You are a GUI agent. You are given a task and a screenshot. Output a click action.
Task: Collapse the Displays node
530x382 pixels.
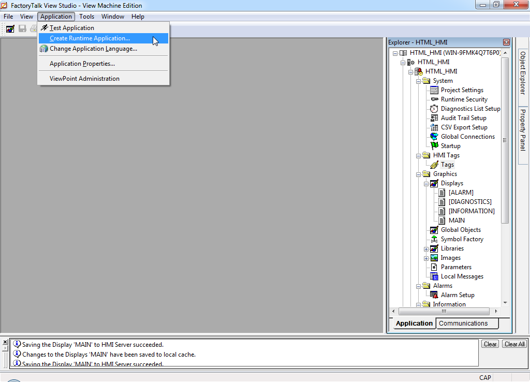pos(426,184)
